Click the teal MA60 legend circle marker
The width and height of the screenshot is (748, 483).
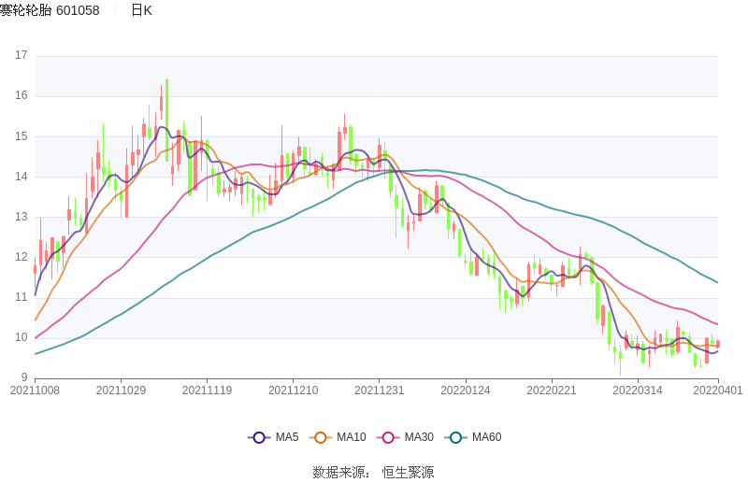[455, 437]
